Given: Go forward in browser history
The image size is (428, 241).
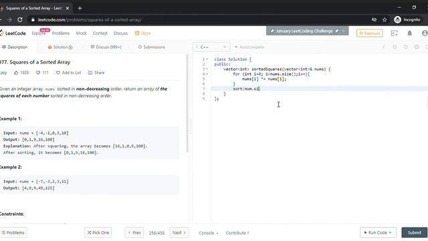Looking at the screenshot, I should [9, 19].
